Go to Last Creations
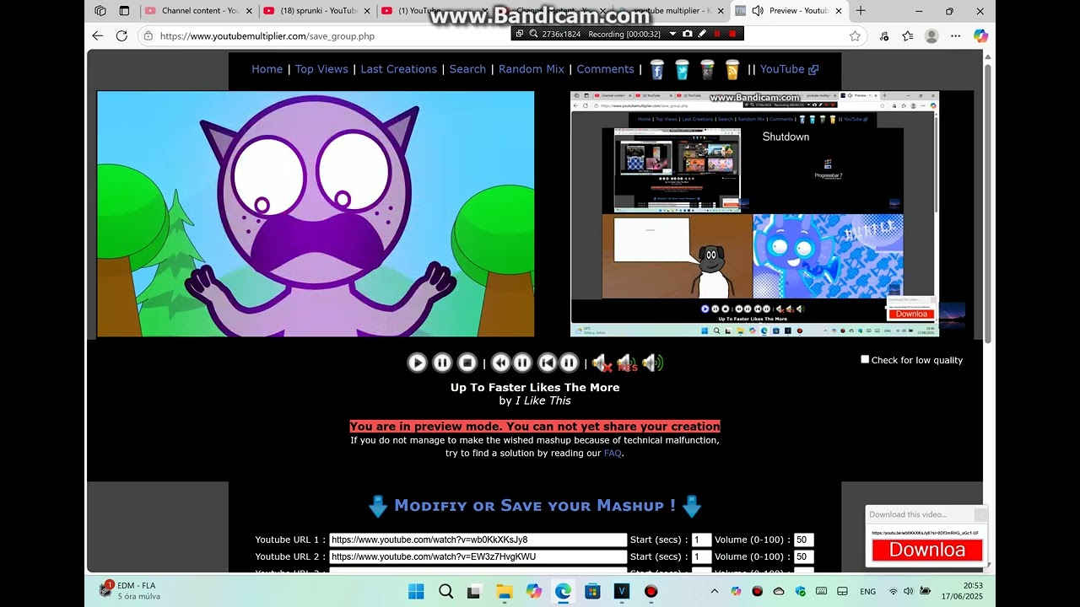 (398, 69)
